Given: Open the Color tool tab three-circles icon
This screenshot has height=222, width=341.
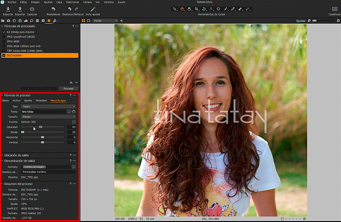Looking at the screenshot, I should [20, 20].
